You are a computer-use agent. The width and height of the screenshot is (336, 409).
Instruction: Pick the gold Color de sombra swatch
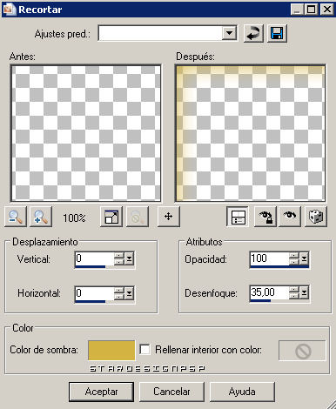tap(111, 350)
